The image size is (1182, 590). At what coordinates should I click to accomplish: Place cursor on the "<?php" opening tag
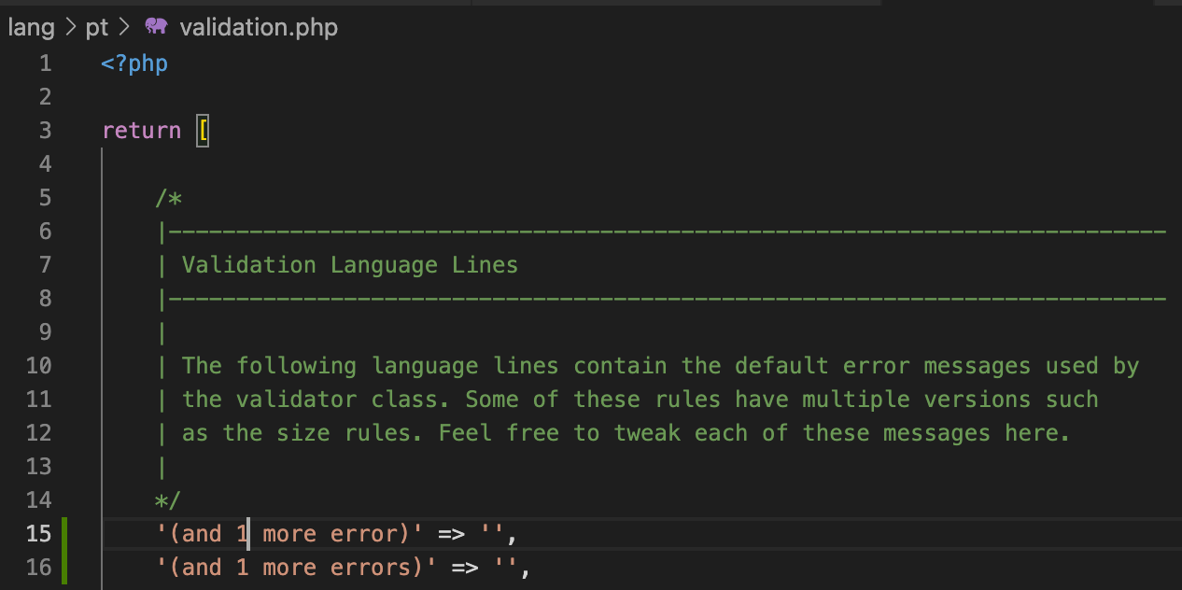[x=134, y=63]
